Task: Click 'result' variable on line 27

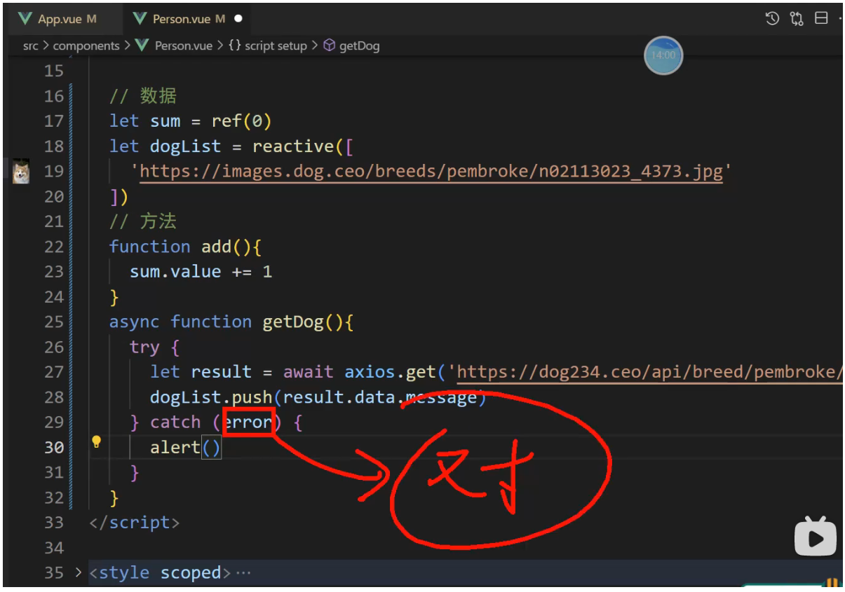Action: click(222, 372)
